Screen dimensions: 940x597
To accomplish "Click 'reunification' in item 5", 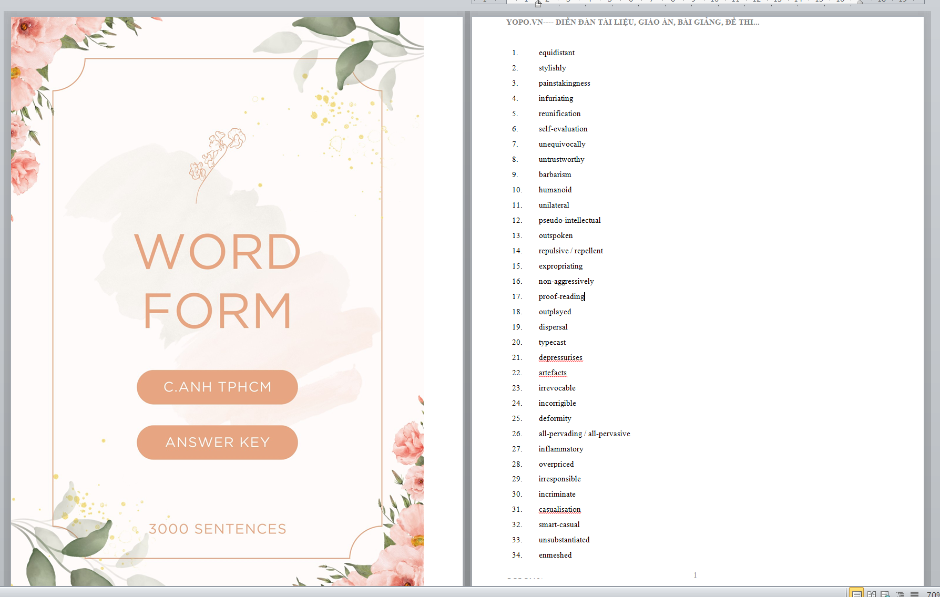I will tap(559, 114).
